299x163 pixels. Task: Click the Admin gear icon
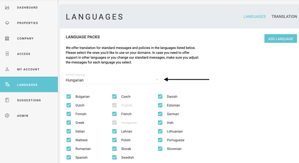point(7,115)
